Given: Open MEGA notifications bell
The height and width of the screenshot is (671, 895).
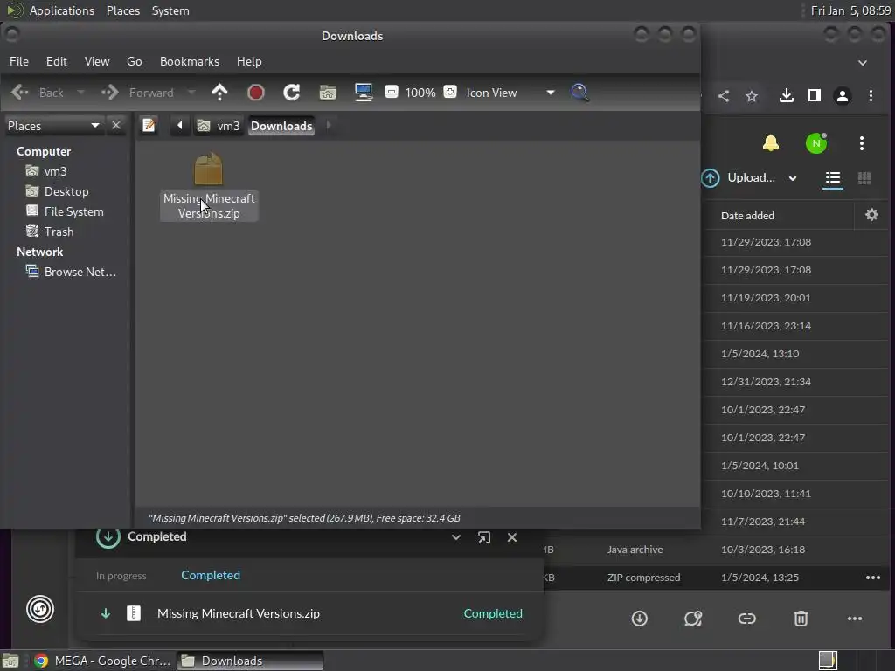Looking at the screenshot, I should pyautogui.click(x=771, y=142).
